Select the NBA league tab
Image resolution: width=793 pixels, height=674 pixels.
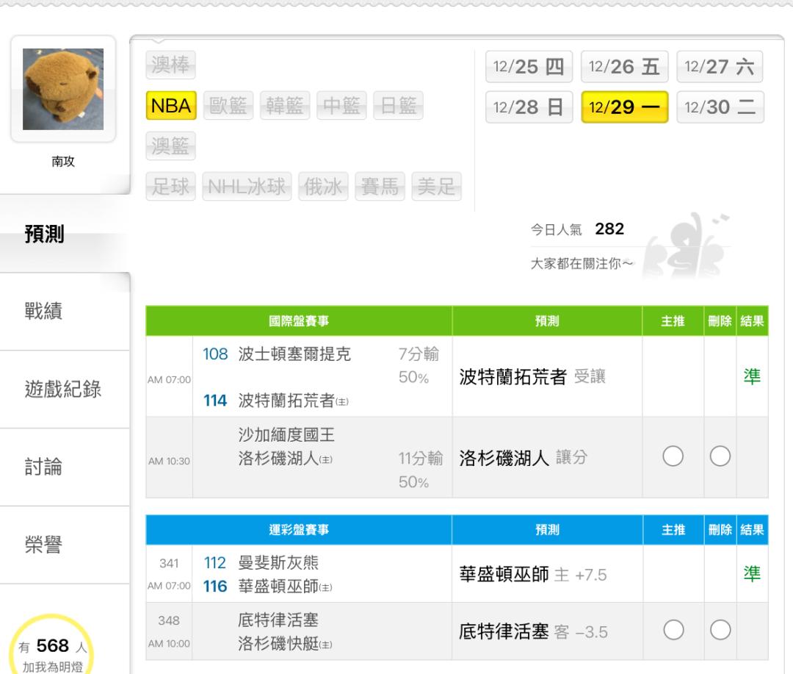click(x=170, y=106)
